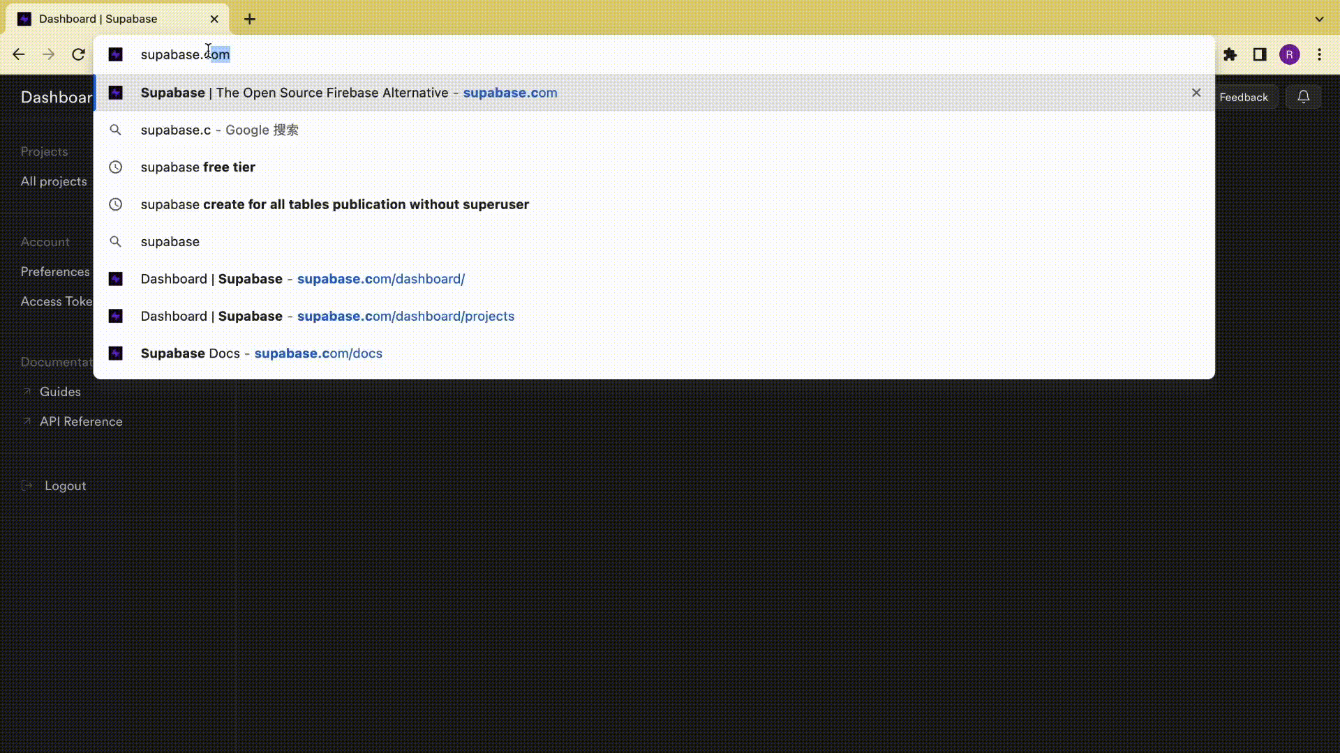The width and height of the screenshot is (1340, 753).
Task: Open the Guides documentation link
Action: tap(60, 392)
